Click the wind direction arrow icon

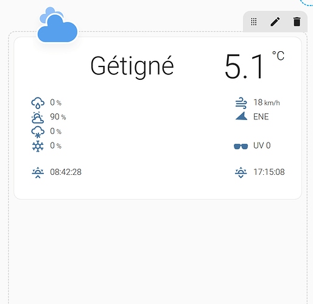[241, 116]
